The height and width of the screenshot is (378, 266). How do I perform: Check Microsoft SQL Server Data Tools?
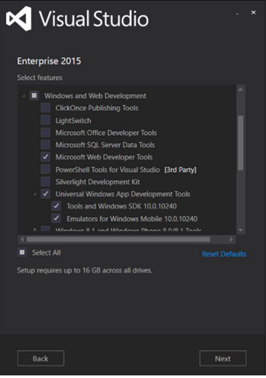[x=45, y=145]
